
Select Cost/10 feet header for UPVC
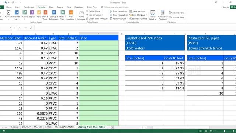click(174, 58)
